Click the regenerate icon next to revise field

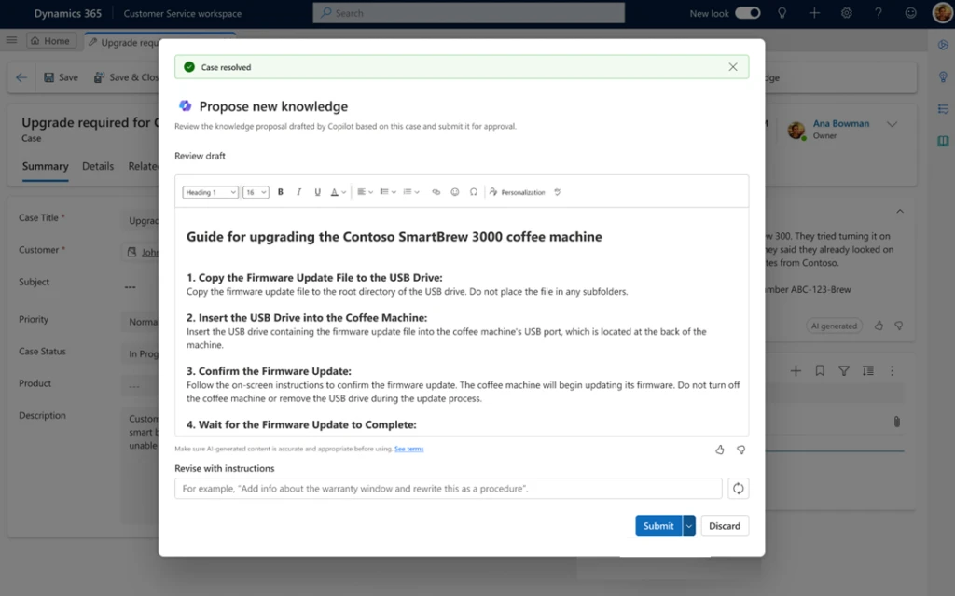[738, 489]
